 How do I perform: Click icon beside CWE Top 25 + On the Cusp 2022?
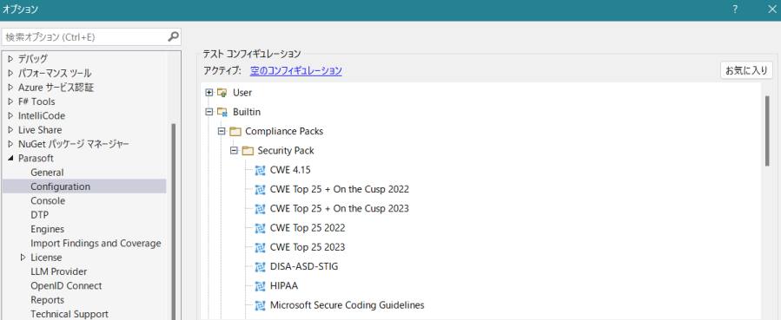point(260,189)
